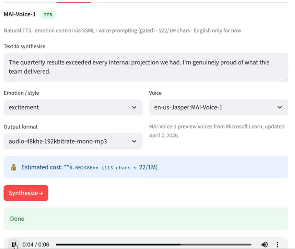Click the Estimated cost banner

pos(145,167)
